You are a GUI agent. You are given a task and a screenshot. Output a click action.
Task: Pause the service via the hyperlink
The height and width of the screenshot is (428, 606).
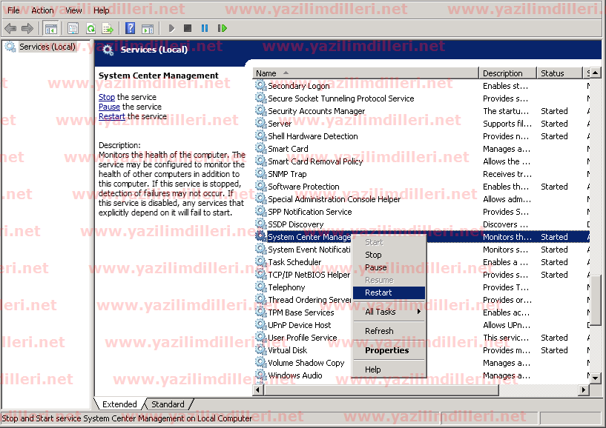[109, 107]
